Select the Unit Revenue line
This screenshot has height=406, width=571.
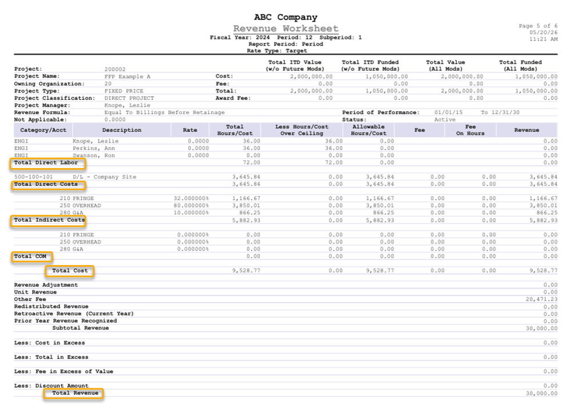pyautogui.click(x=285, y=292)
